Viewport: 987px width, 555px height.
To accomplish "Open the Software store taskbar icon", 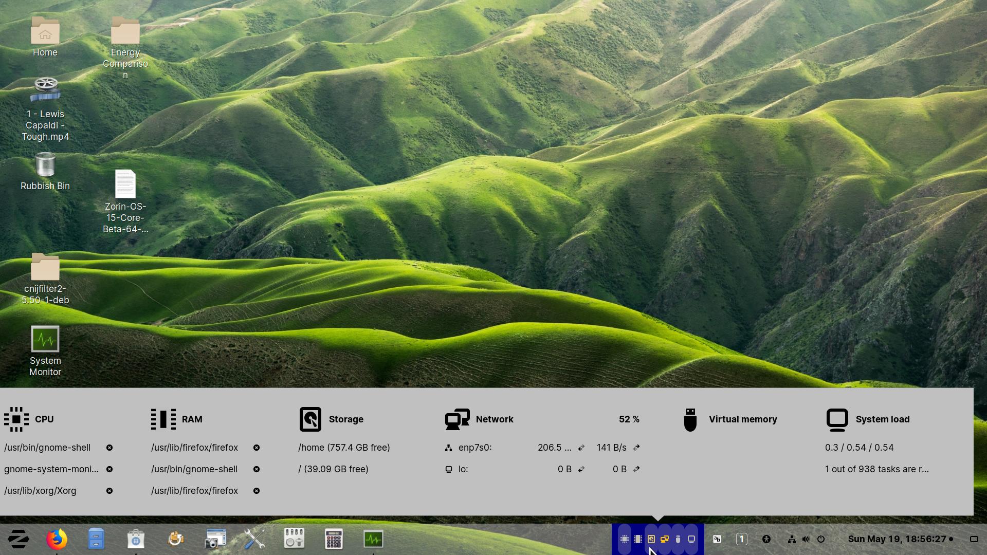I will point(136,539).
